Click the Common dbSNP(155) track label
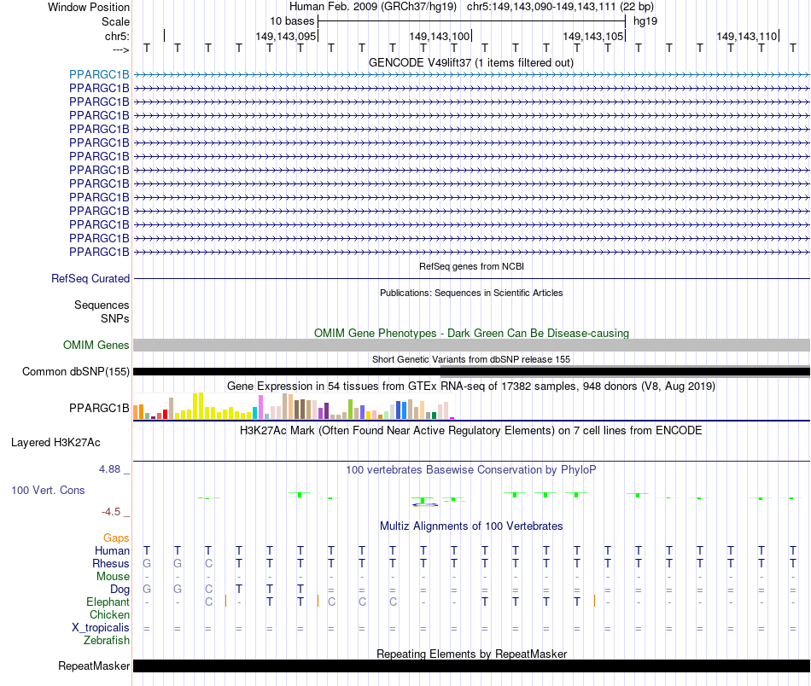Screen dimensions: 811x686 point(76,372)
